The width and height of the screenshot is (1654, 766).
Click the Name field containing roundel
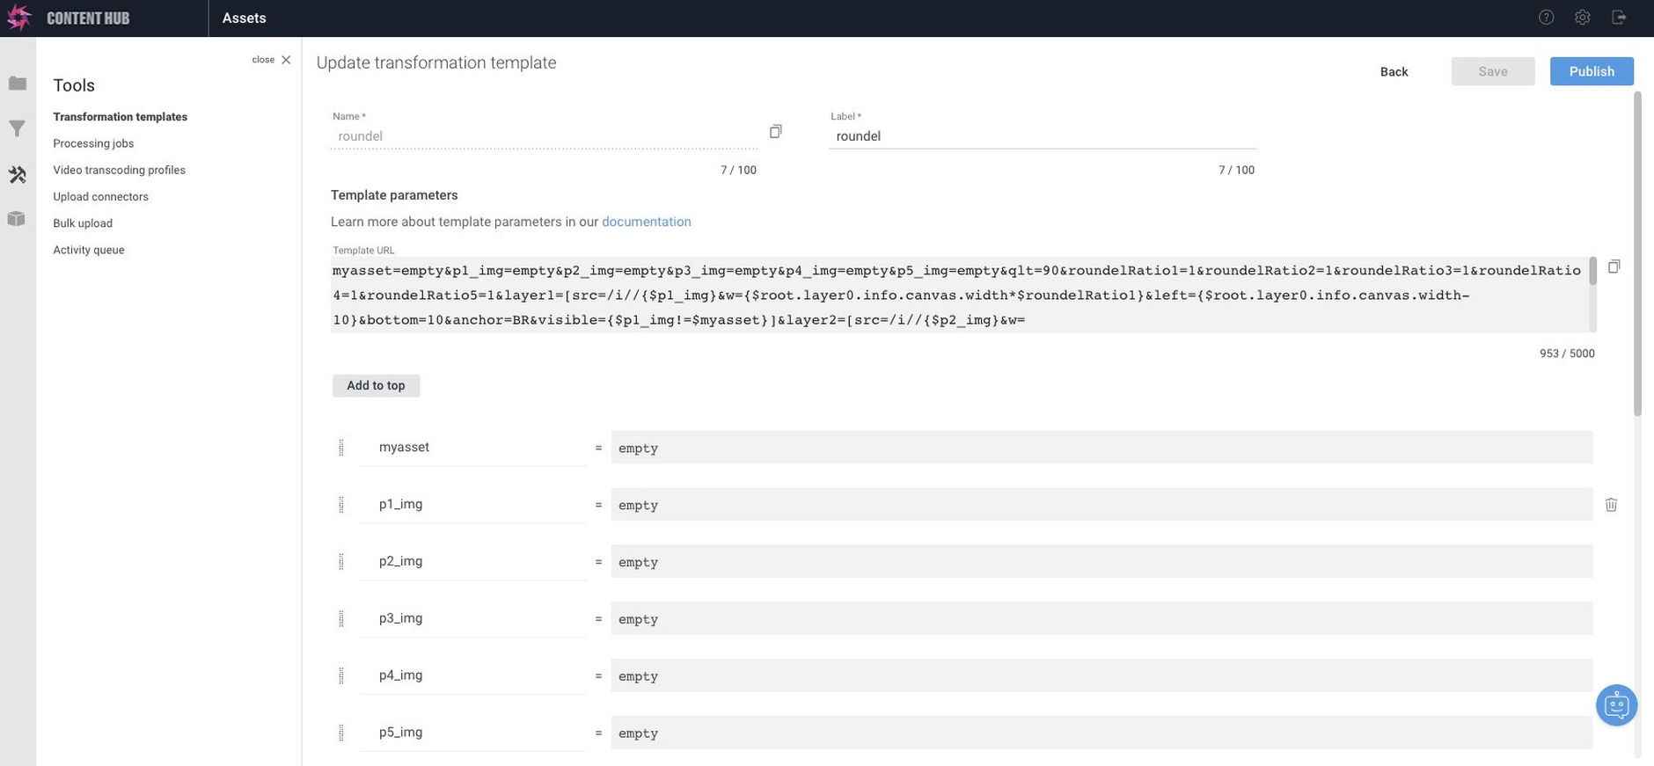click(544, 136)
